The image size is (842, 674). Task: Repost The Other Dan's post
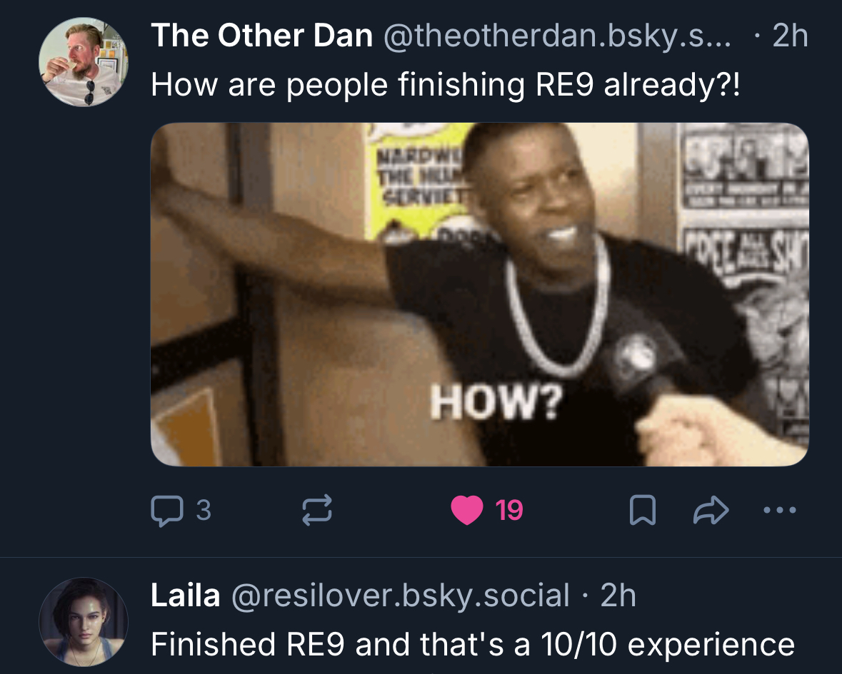[317, 510]
